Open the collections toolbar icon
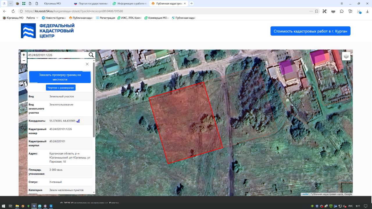This screenshot has height=209, width=372. click(350, 11)
